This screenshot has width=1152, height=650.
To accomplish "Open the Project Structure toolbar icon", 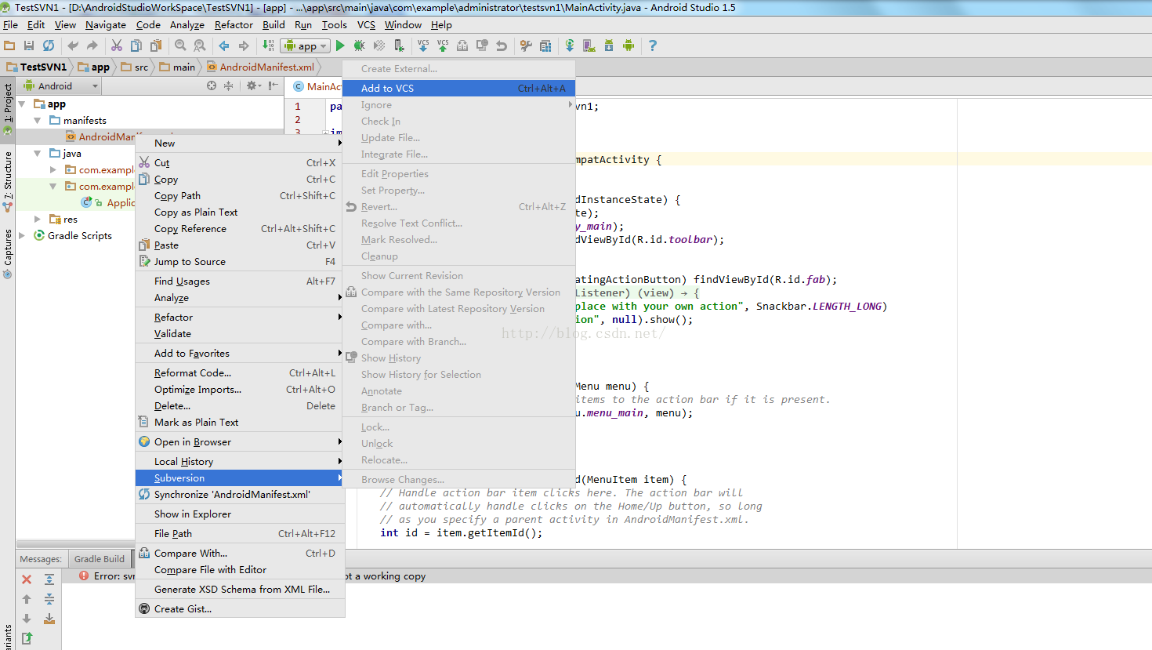I will pos(545,45).
